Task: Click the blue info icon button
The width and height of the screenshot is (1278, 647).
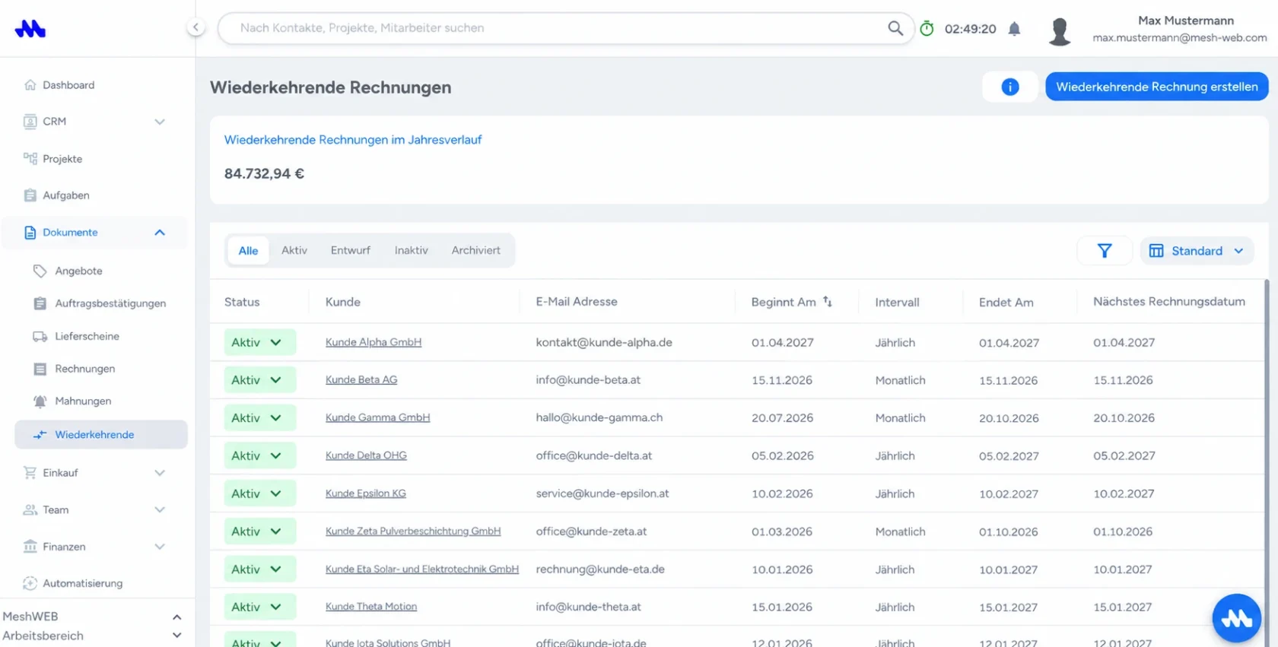Action: [1009, 87]
